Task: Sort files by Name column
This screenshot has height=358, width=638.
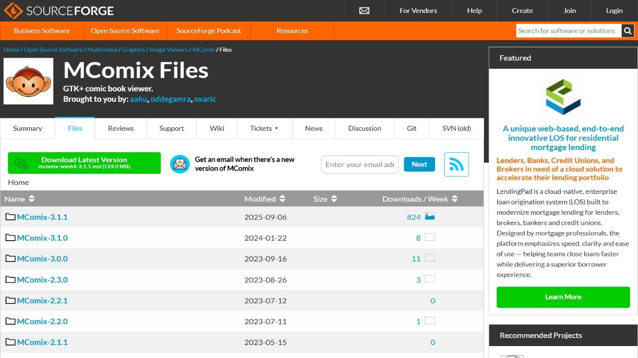Action: pos(19,199)
